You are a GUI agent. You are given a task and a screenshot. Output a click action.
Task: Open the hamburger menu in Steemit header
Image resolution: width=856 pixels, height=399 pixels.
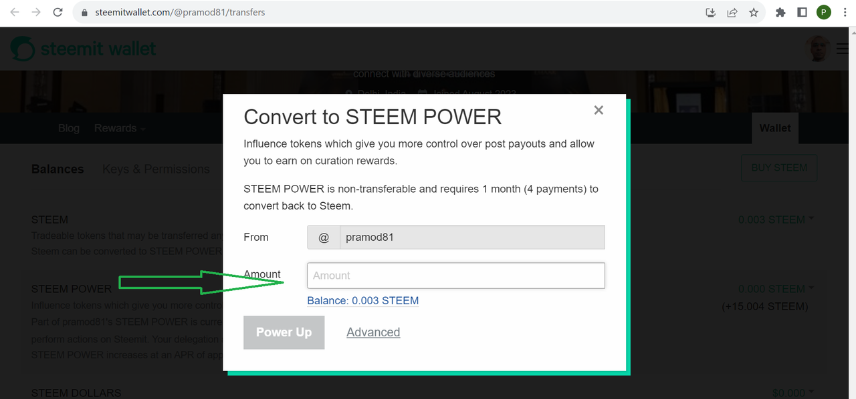point(843,49)
